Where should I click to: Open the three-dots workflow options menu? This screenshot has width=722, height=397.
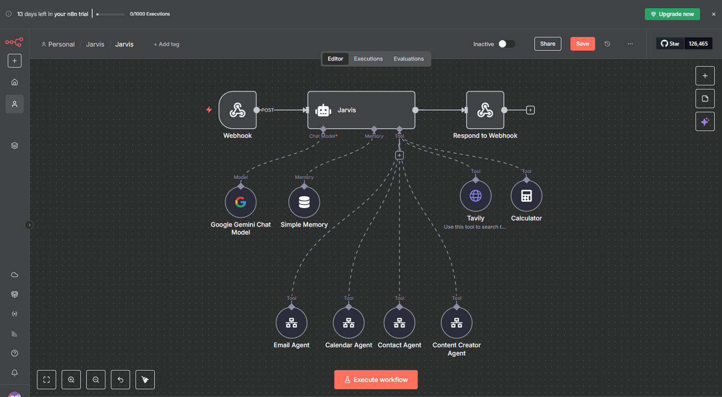coord(630,44)
